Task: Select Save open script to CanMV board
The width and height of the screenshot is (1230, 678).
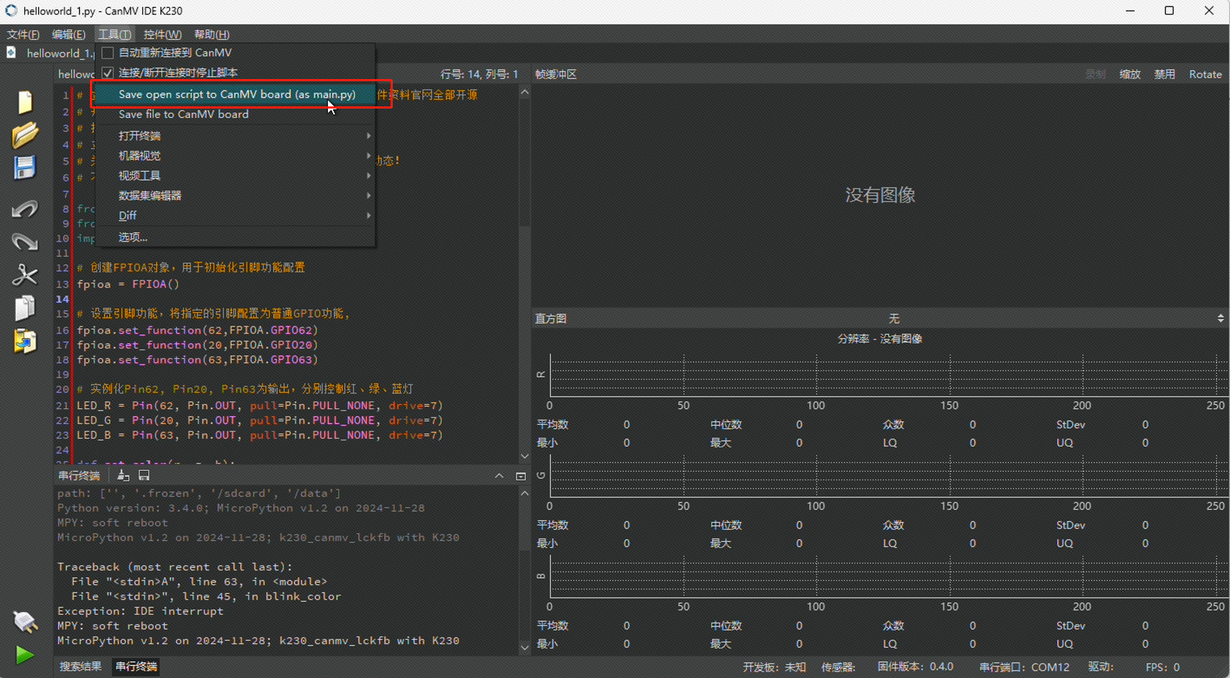Action: pyautogui.click(x=236, y=94)
